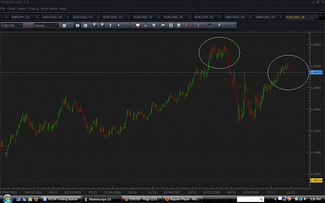
Task: Open the Chart menu
Action: click(11, 9)
